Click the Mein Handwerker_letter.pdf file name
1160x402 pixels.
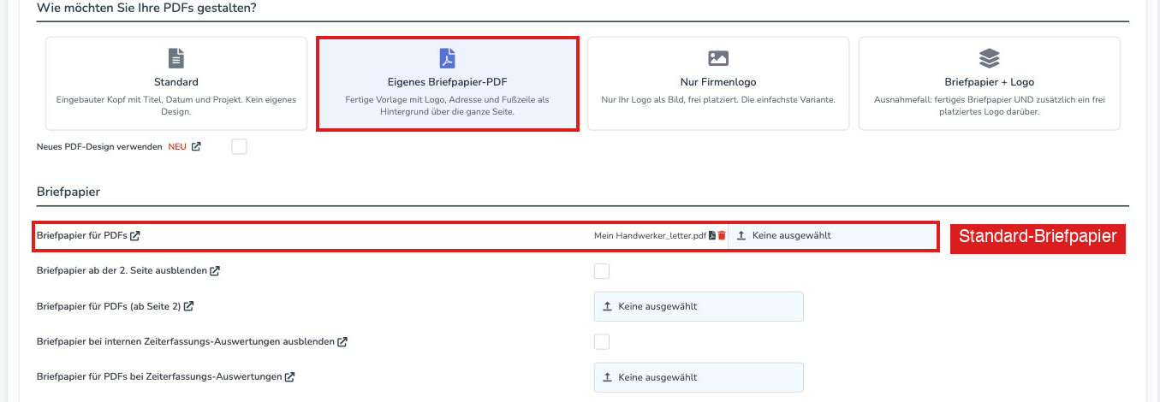pos(650,235)
